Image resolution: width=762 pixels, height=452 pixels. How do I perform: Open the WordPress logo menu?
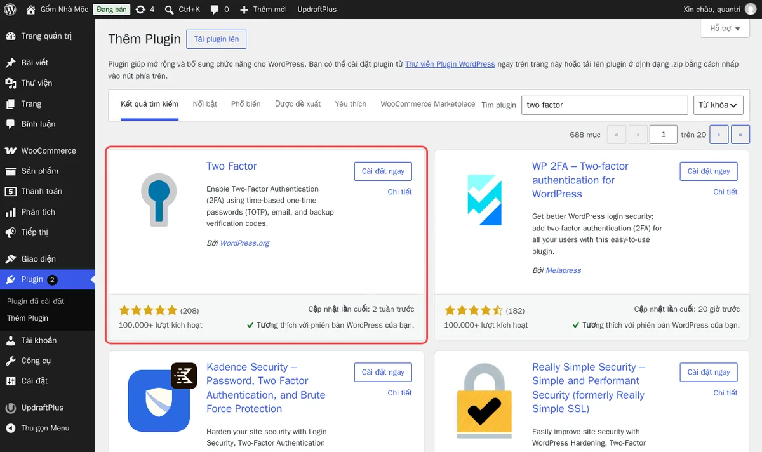[10, 10]
